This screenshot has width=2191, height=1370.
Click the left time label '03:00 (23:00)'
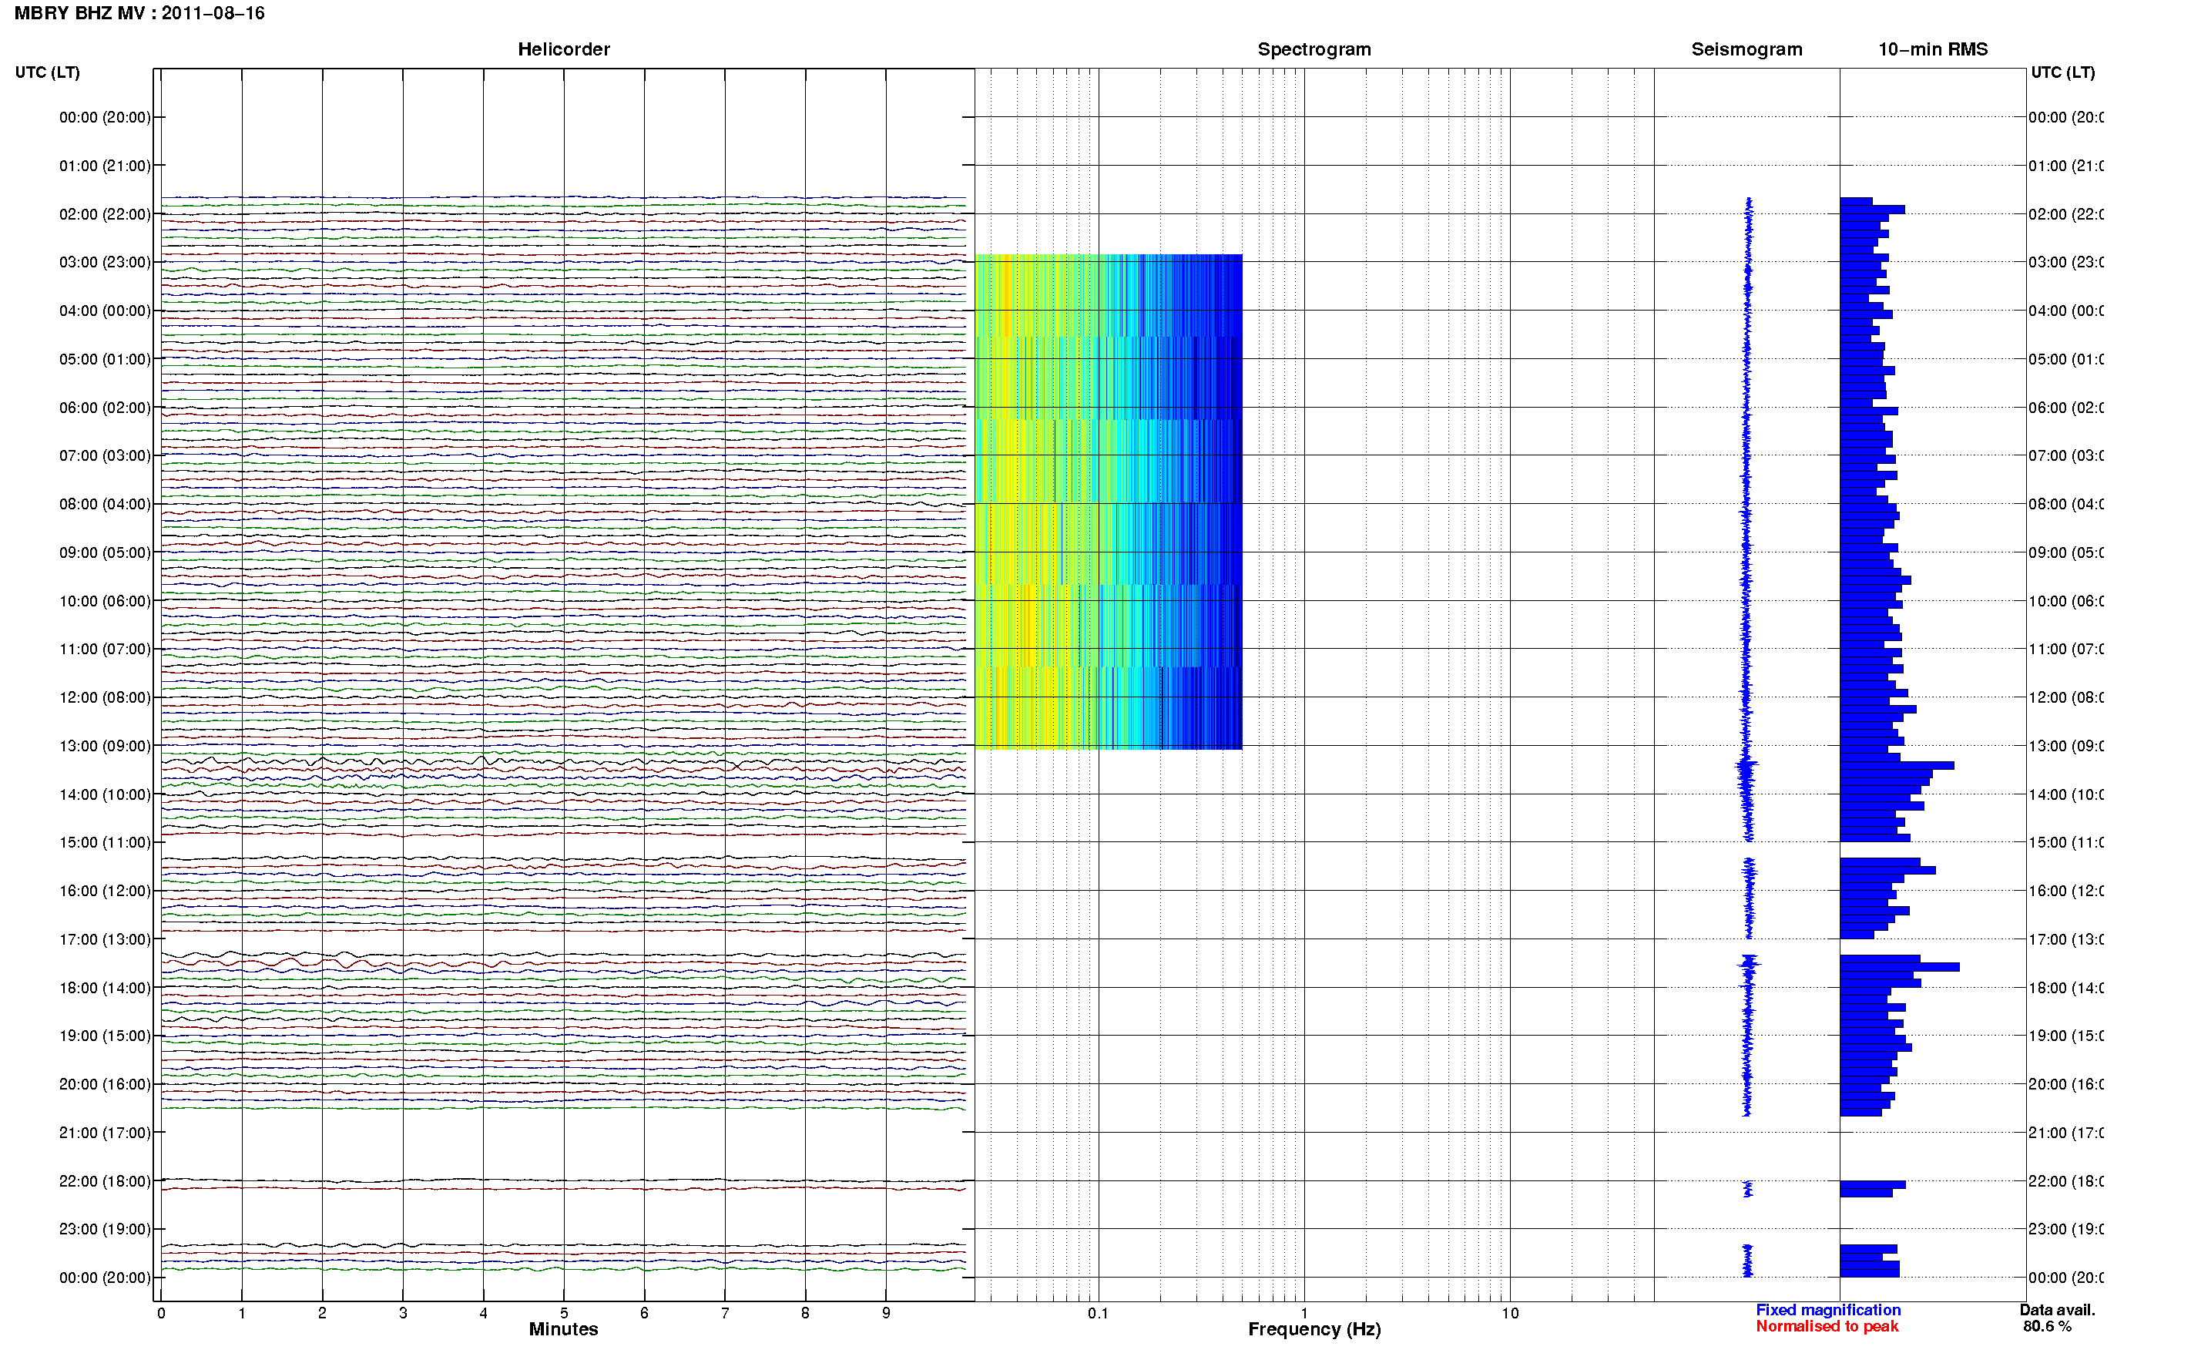[x=105, y=262]
